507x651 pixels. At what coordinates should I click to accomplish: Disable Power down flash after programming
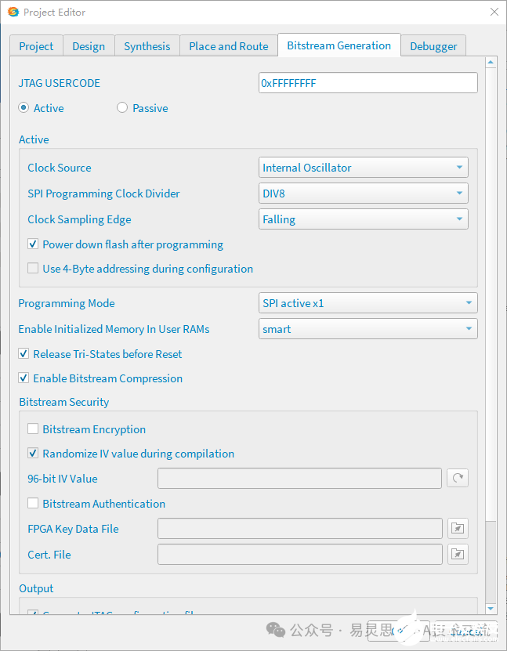pyautogui.click(x=33, y=244)
